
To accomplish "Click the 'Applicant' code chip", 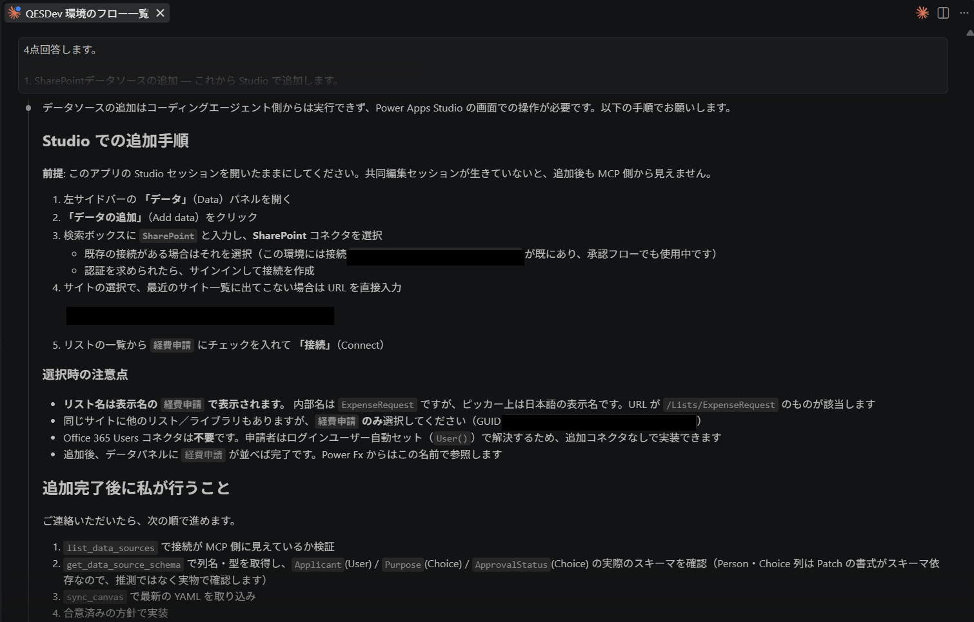I will click(x=317, y=565).
